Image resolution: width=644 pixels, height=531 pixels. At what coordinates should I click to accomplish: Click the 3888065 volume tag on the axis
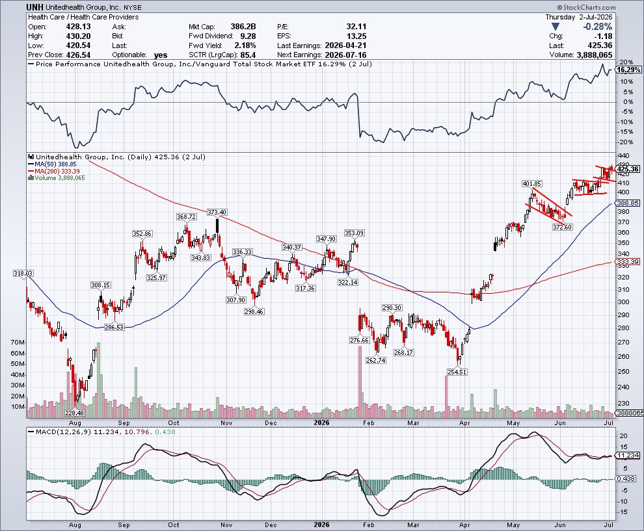(629, 413)
